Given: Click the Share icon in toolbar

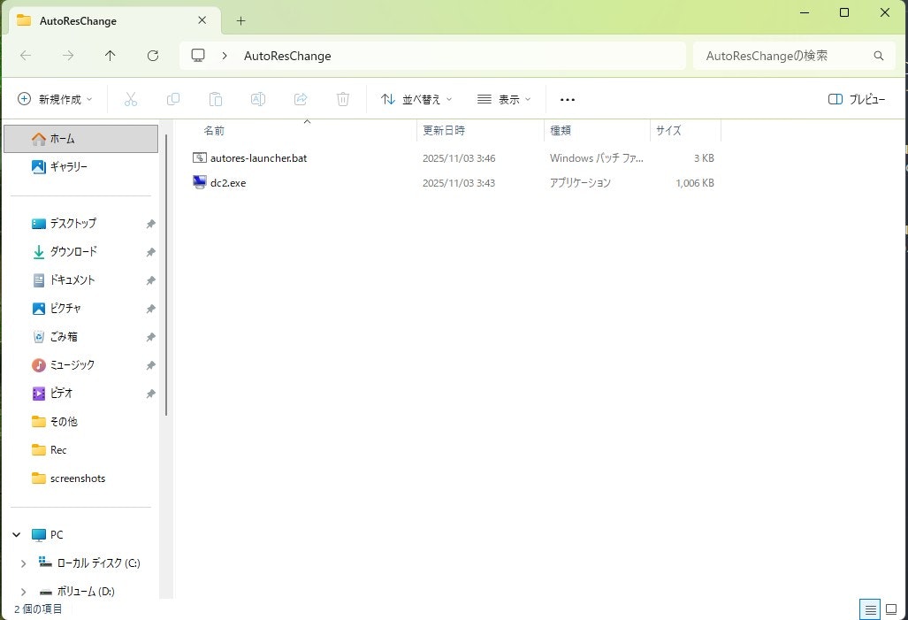Looking at the screenshot, I should (x=301, y=99).
